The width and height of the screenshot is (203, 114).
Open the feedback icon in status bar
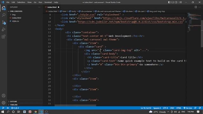tap(195, 108)
